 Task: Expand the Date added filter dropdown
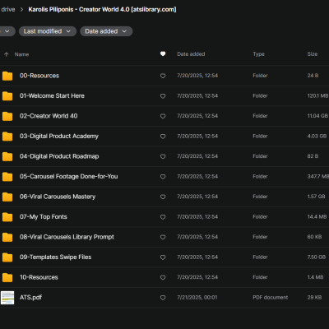click(x=106, y=31)
